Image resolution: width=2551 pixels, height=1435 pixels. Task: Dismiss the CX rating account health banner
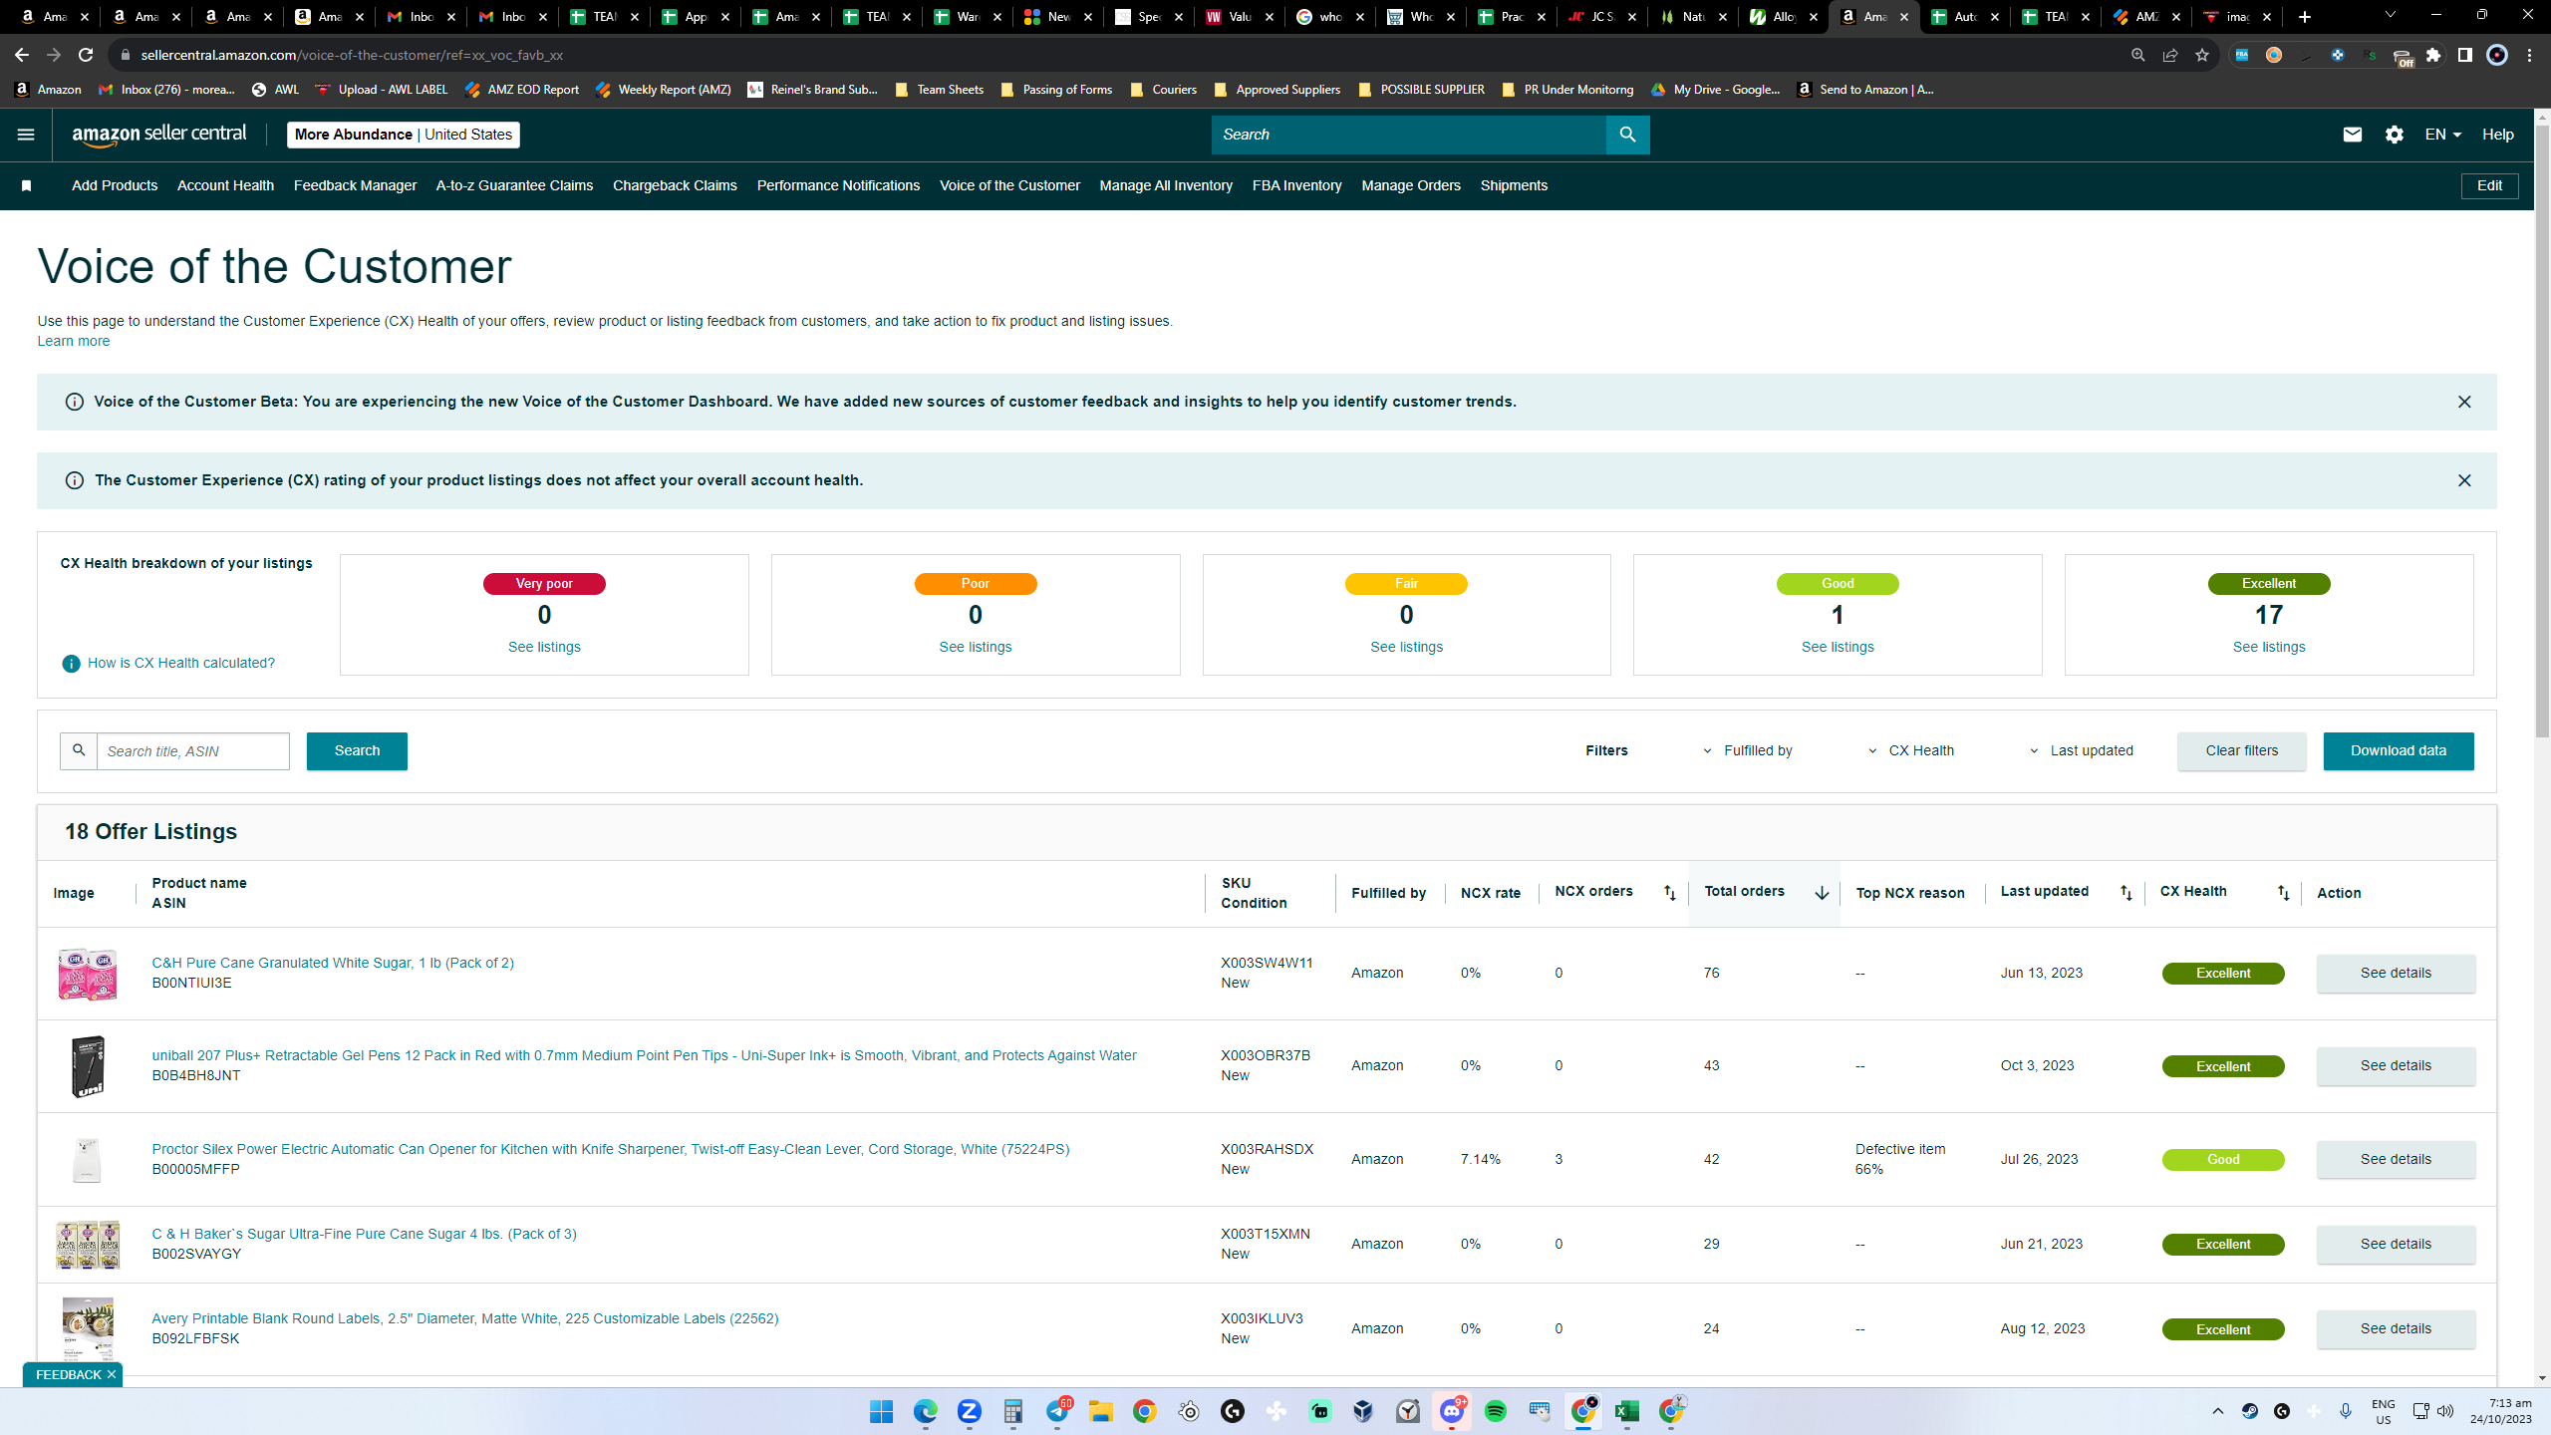click(x=2464, y=481)
